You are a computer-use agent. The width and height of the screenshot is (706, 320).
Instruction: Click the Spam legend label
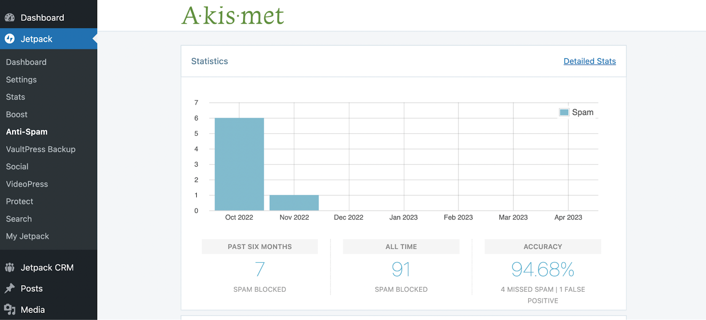point(582,112)
